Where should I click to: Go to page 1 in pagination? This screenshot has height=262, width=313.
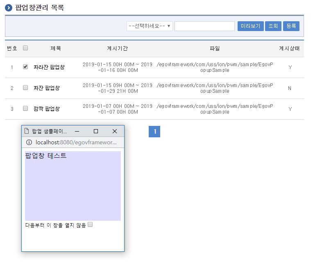(154, 132)
